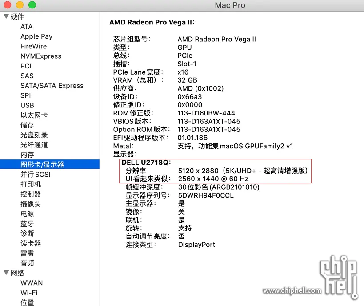This screenshot has width=364, height=306.
Task: Click the ROM revision 113-D160BW-444
Action: point(206,113)
